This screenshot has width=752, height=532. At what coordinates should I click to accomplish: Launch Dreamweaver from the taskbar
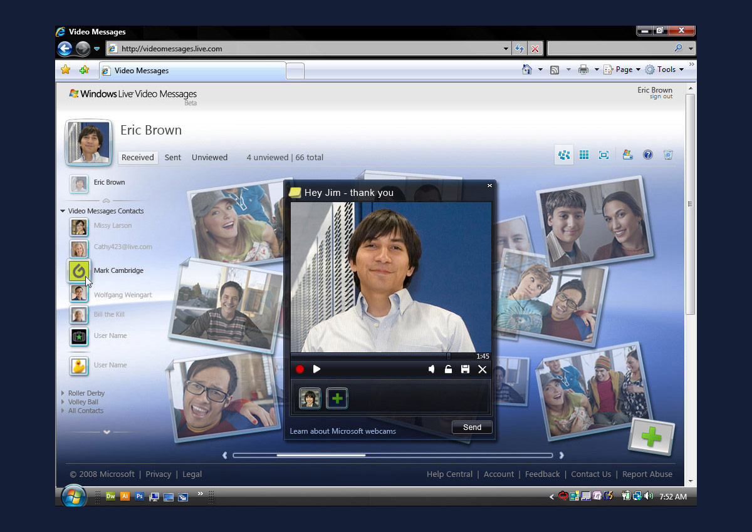coord(110,496)
